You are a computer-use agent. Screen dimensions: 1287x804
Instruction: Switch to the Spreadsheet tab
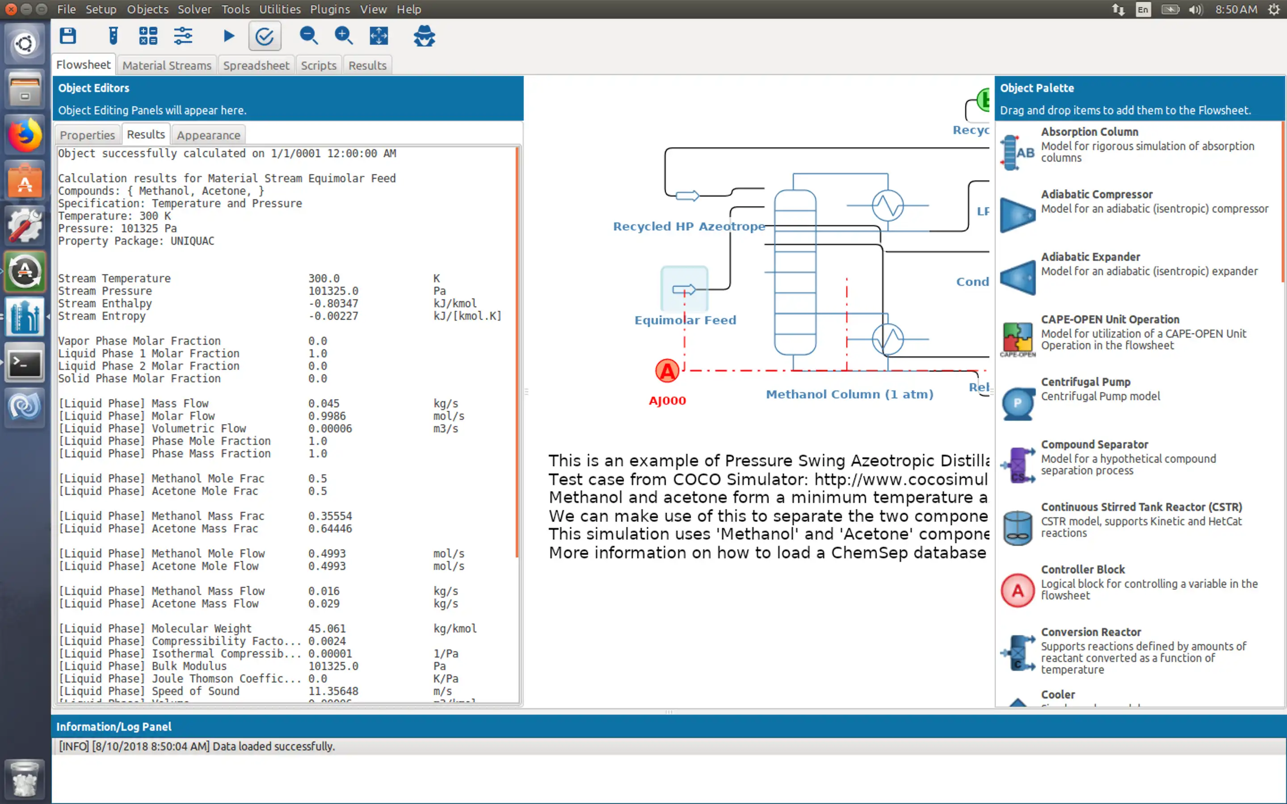point(255,65)
